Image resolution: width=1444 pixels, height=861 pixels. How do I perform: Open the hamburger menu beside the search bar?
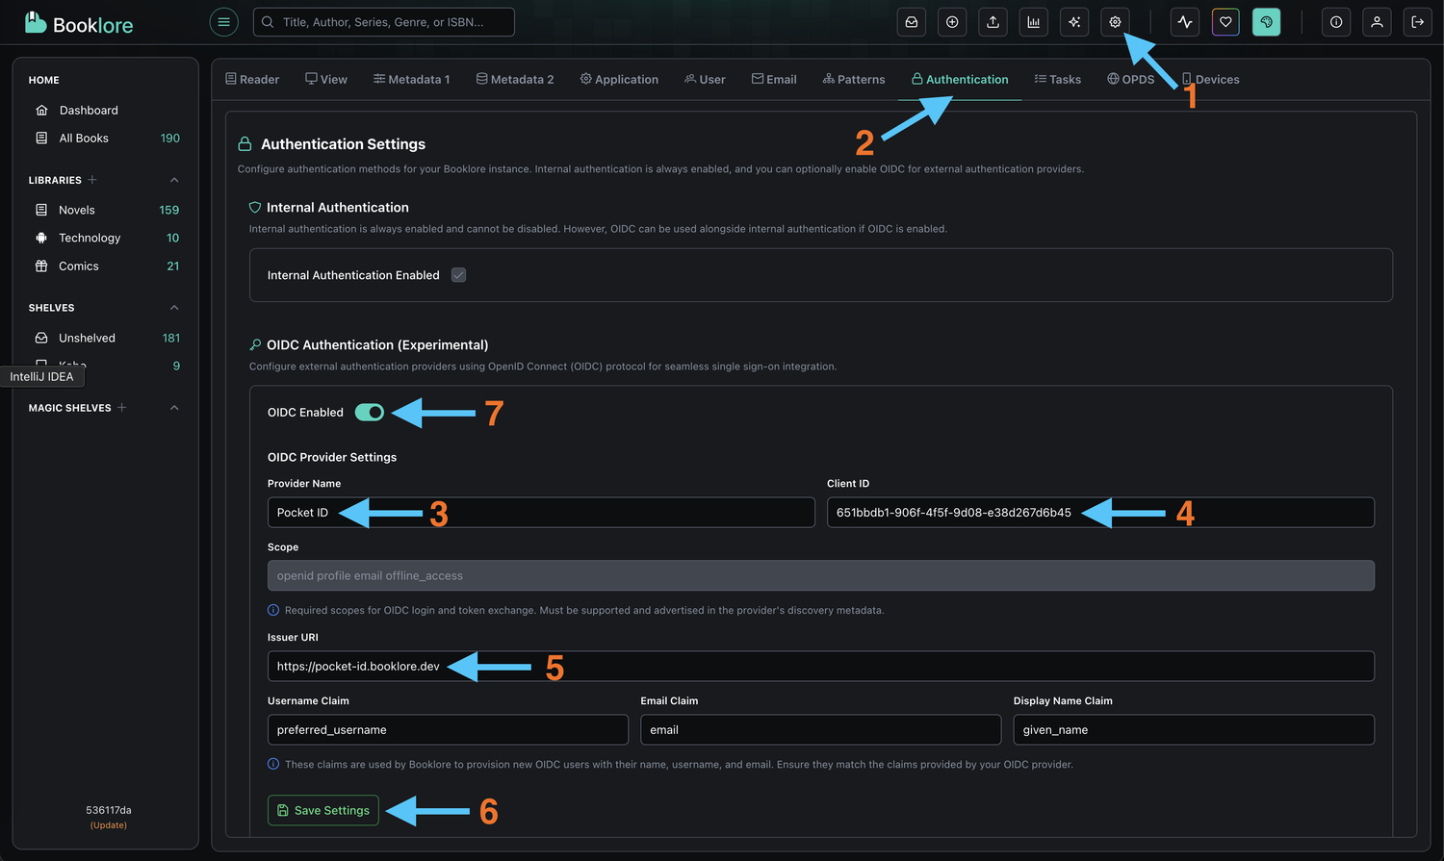click(x=223, y=21)
